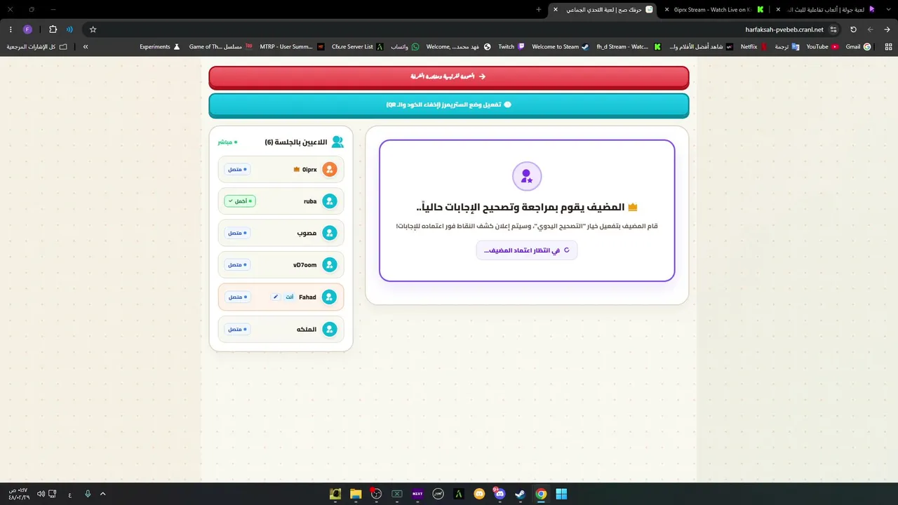898x505 pixels.
Task: Open File Explorer from the taskbar
Action: click(x=356, y=494)
